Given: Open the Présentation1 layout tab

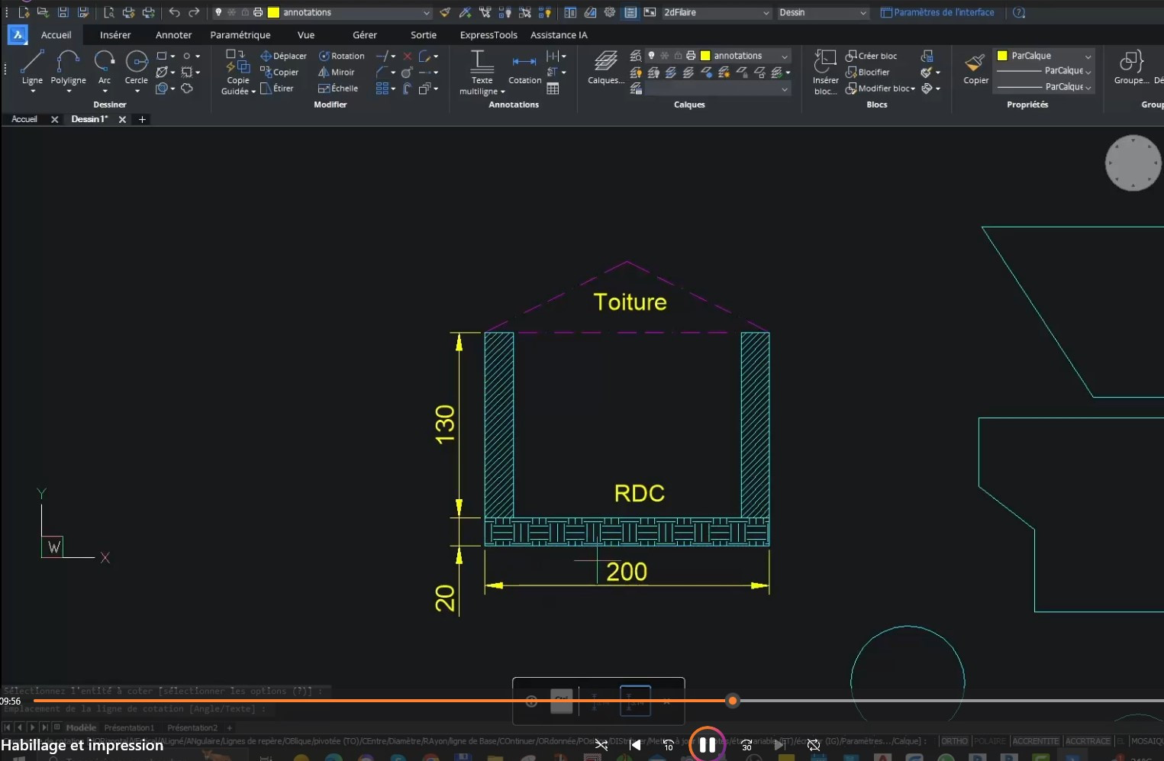Looking at the screenshot, I should pos(129,727).
